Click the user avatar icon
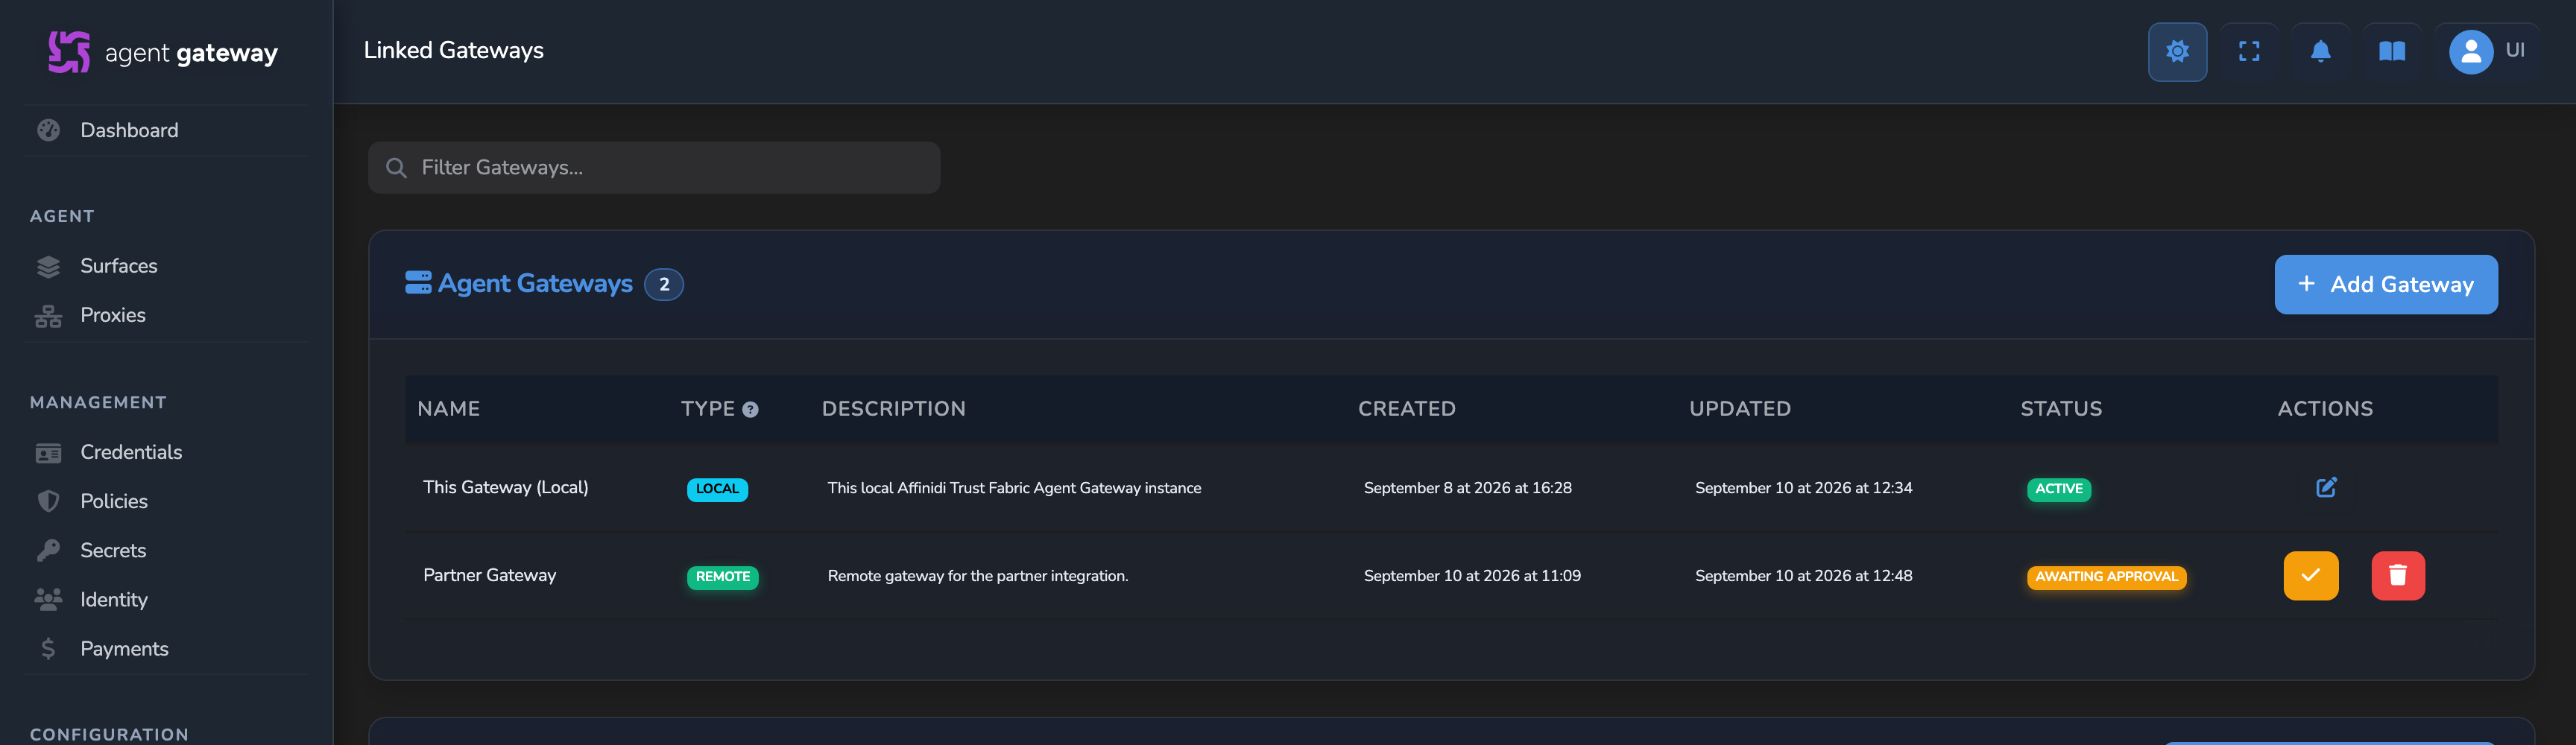This screenshot has width=2576, height=745. coord(2470,52)
